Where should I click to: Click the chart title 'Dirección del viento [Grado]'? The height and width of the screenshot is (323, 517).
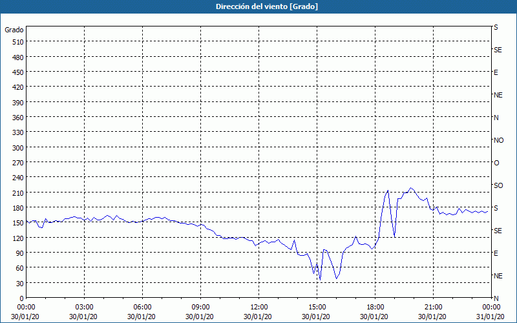tap(267, 6)
